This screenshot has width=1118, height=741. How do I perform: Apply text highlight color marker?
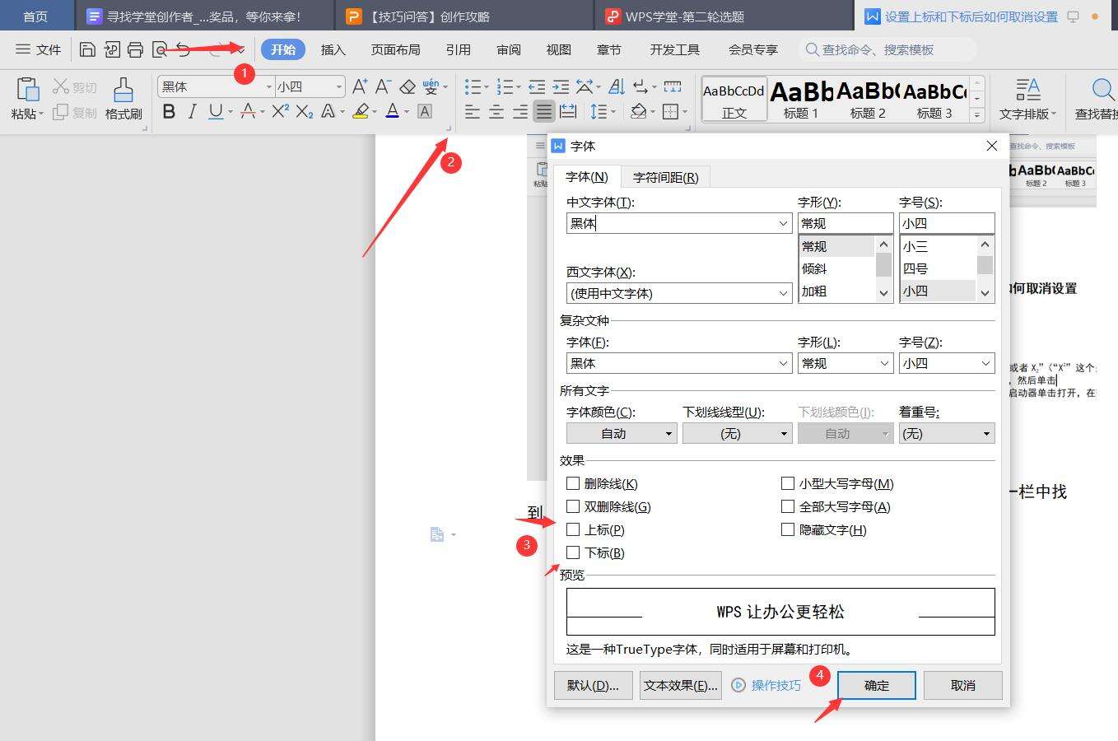[x=361, y=111]
